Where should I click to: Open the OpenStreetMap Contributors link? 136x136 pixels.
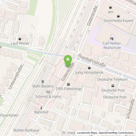click(116, 133)
